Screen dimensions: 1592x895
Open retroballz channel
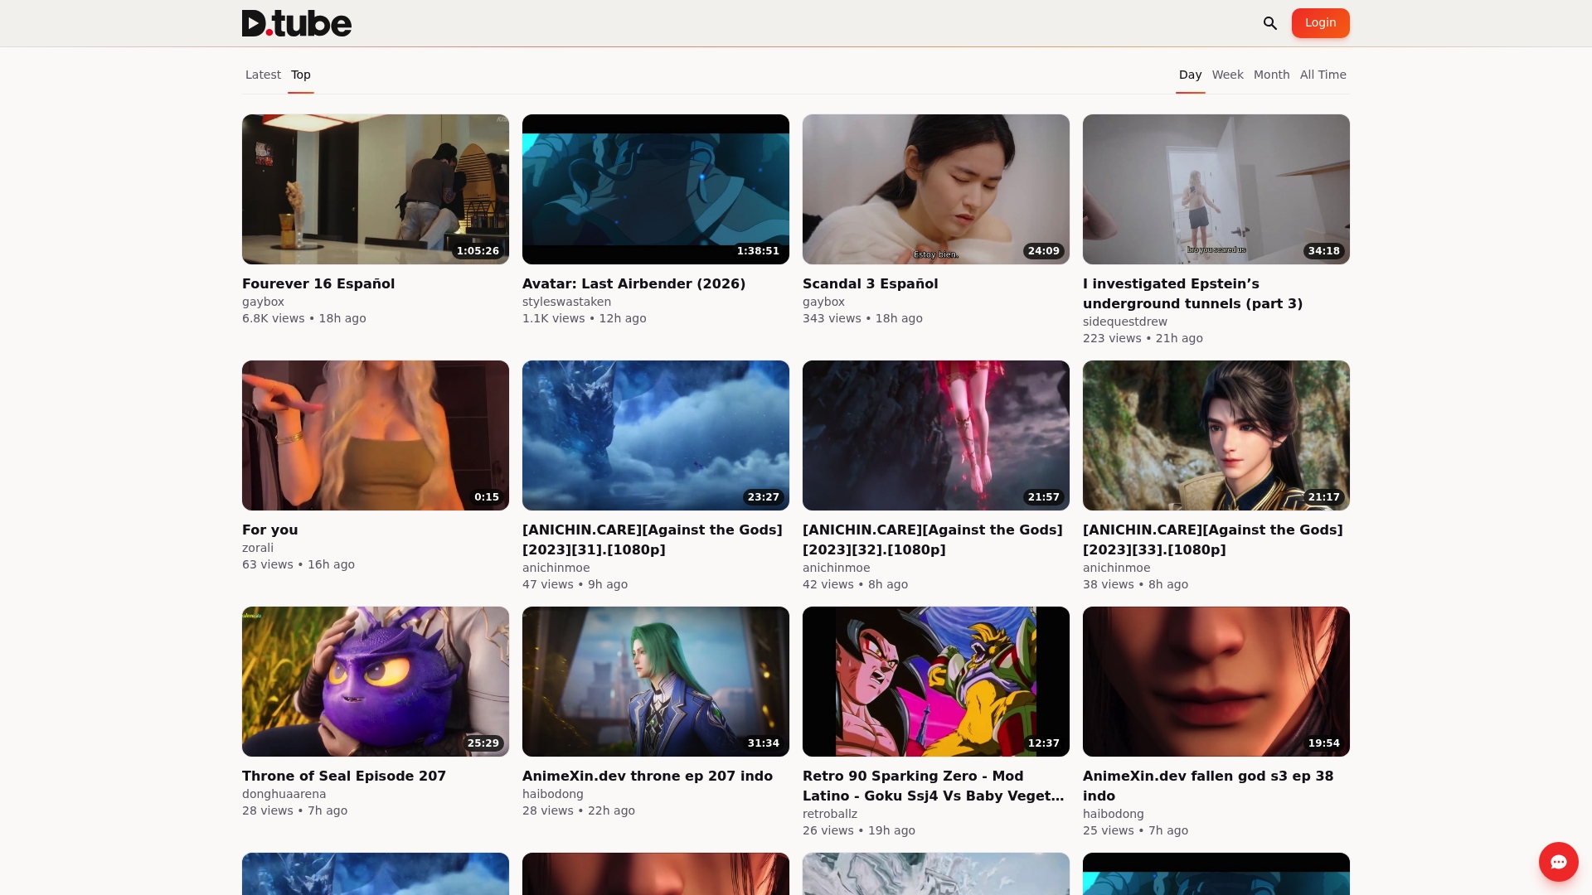click(x=830, y=815)
